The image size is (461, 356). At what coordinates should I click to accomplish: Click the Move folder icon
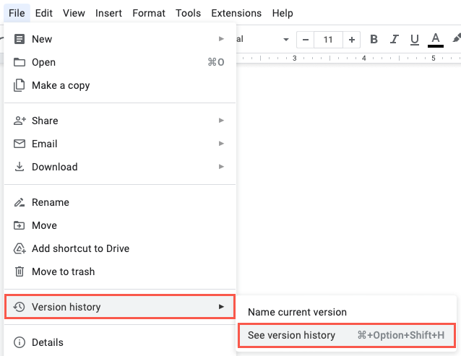tap(20, 225)
